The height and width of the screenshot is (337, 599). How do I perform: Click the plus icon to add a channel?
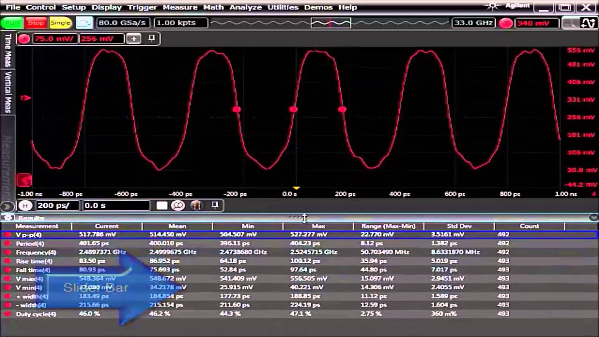pos(133,39)
